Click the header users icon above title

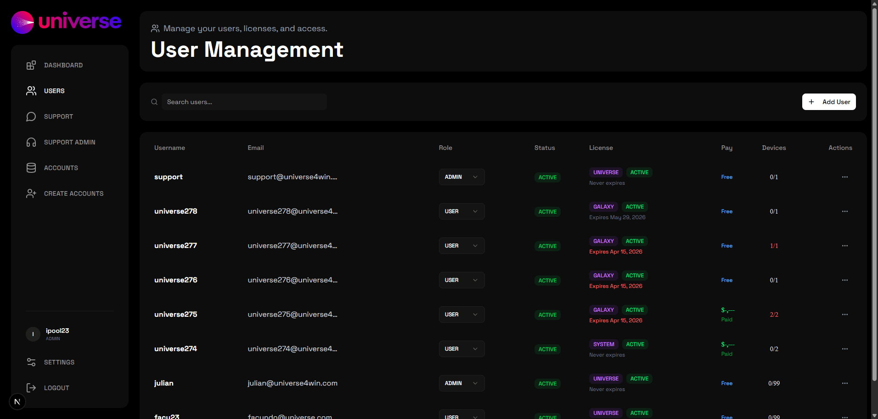pos(155,28)
